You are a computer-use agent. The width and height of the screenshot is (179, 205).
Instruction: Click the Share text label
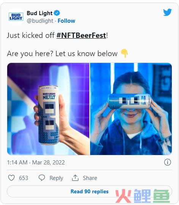(x=90, y=178)
